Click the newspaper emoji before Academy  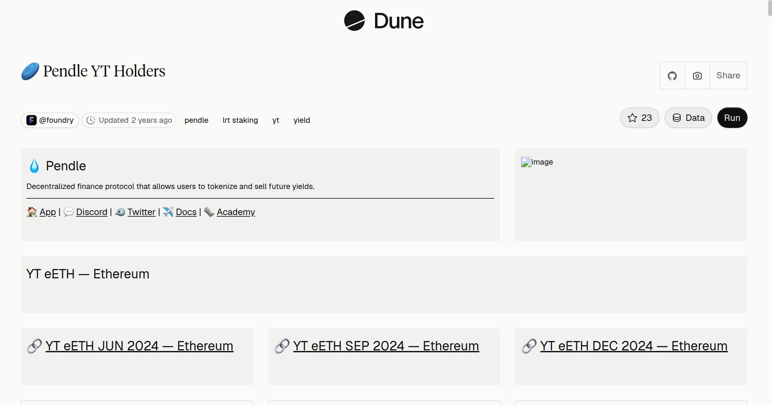[x=209, y=212]
